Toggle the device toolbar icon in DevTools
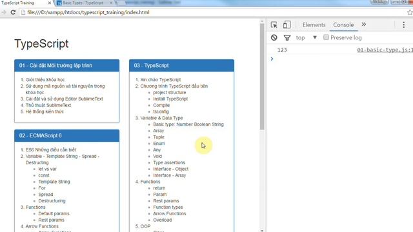 pos(287,24)
